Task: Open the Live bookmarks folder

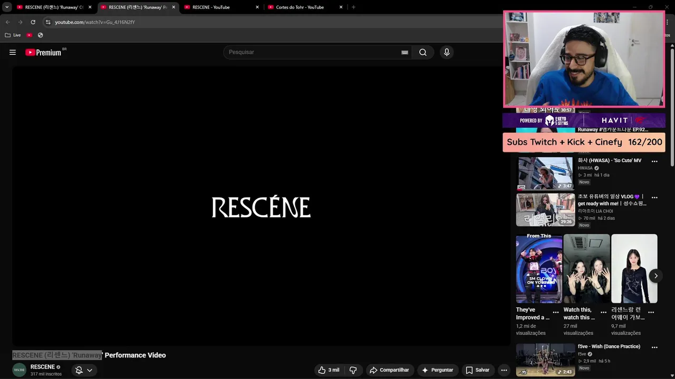Action: pyautogui.click(x=13, y=35)
